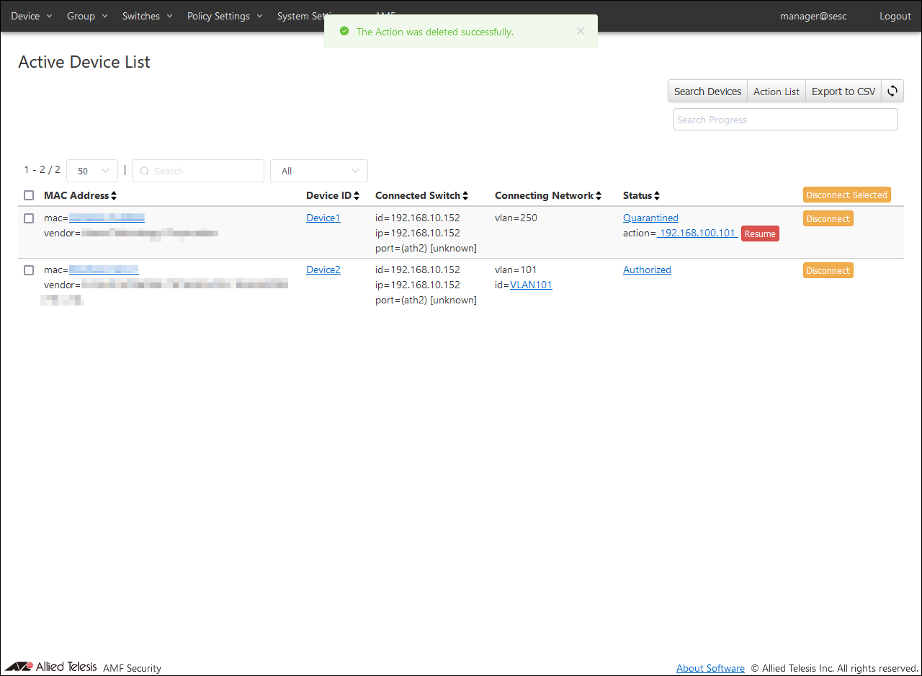Sort by Connecting Network column arrows
Image resolution: width=922 pixels, height=676 pixels.
[x=599, y=196]
